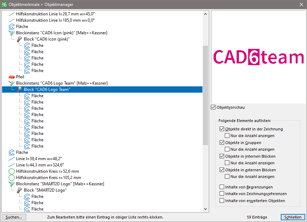
Task: Click the bolt icon of Block "SMART2D Logo"
Action: (19, 190)
